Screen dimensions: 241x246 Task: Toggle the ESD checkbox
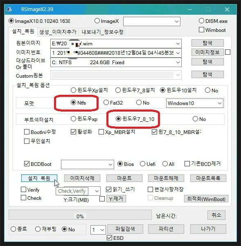[109, 238]
